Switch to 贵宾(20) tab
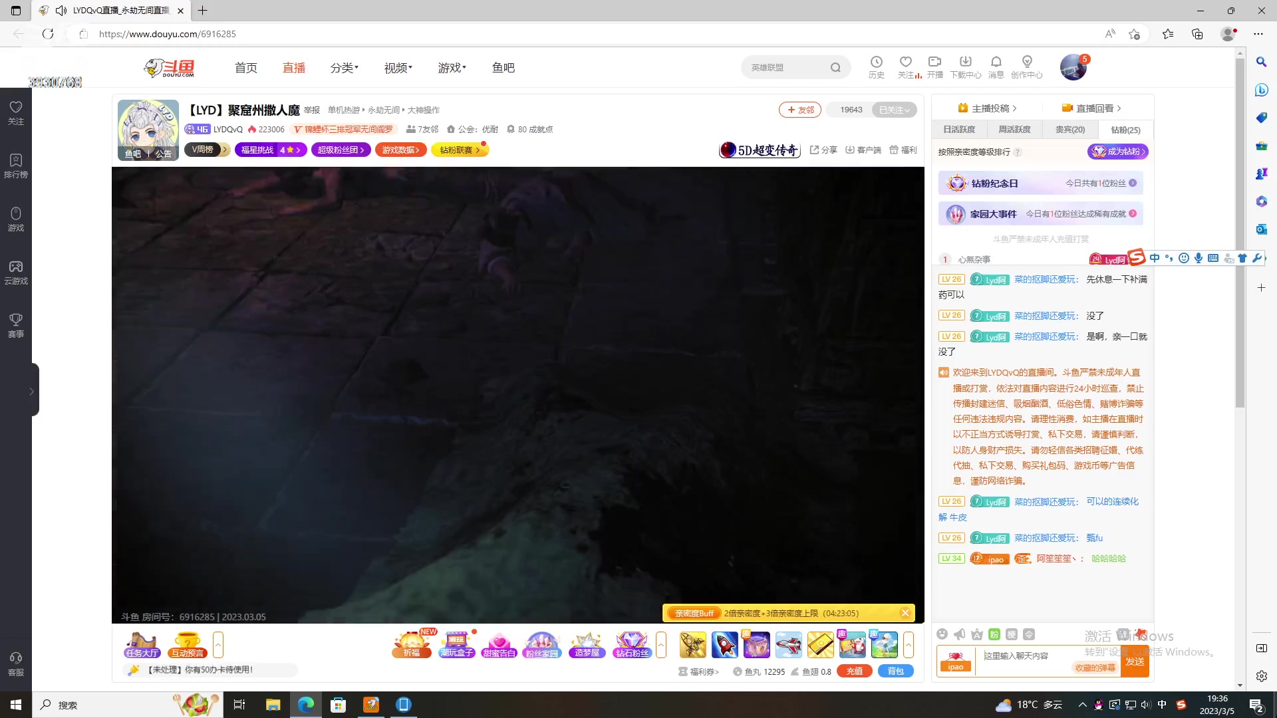Viewport: 1277px width, 718px height. pos(1070,130)
